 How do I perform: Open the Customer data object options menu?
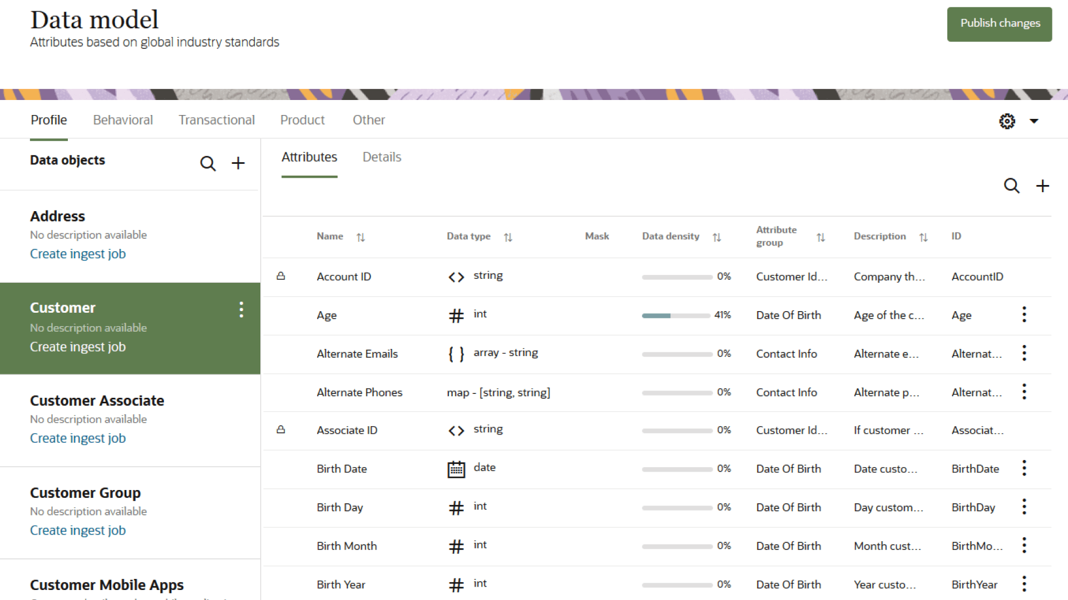[241, 309]
